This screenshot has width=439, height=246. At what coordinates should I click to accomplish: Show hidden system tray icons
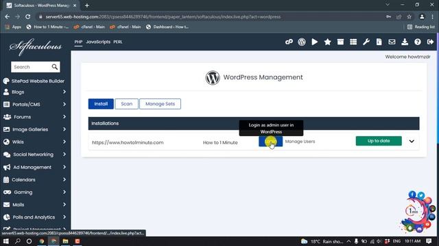click(x=348, y=241)
